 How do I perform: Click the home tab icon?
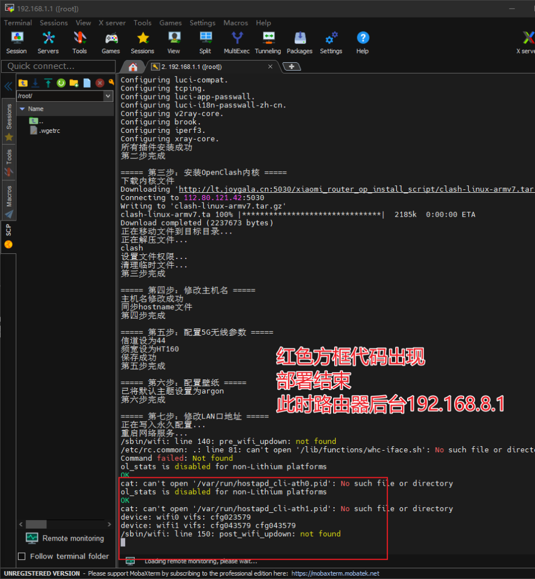[133, 67]
